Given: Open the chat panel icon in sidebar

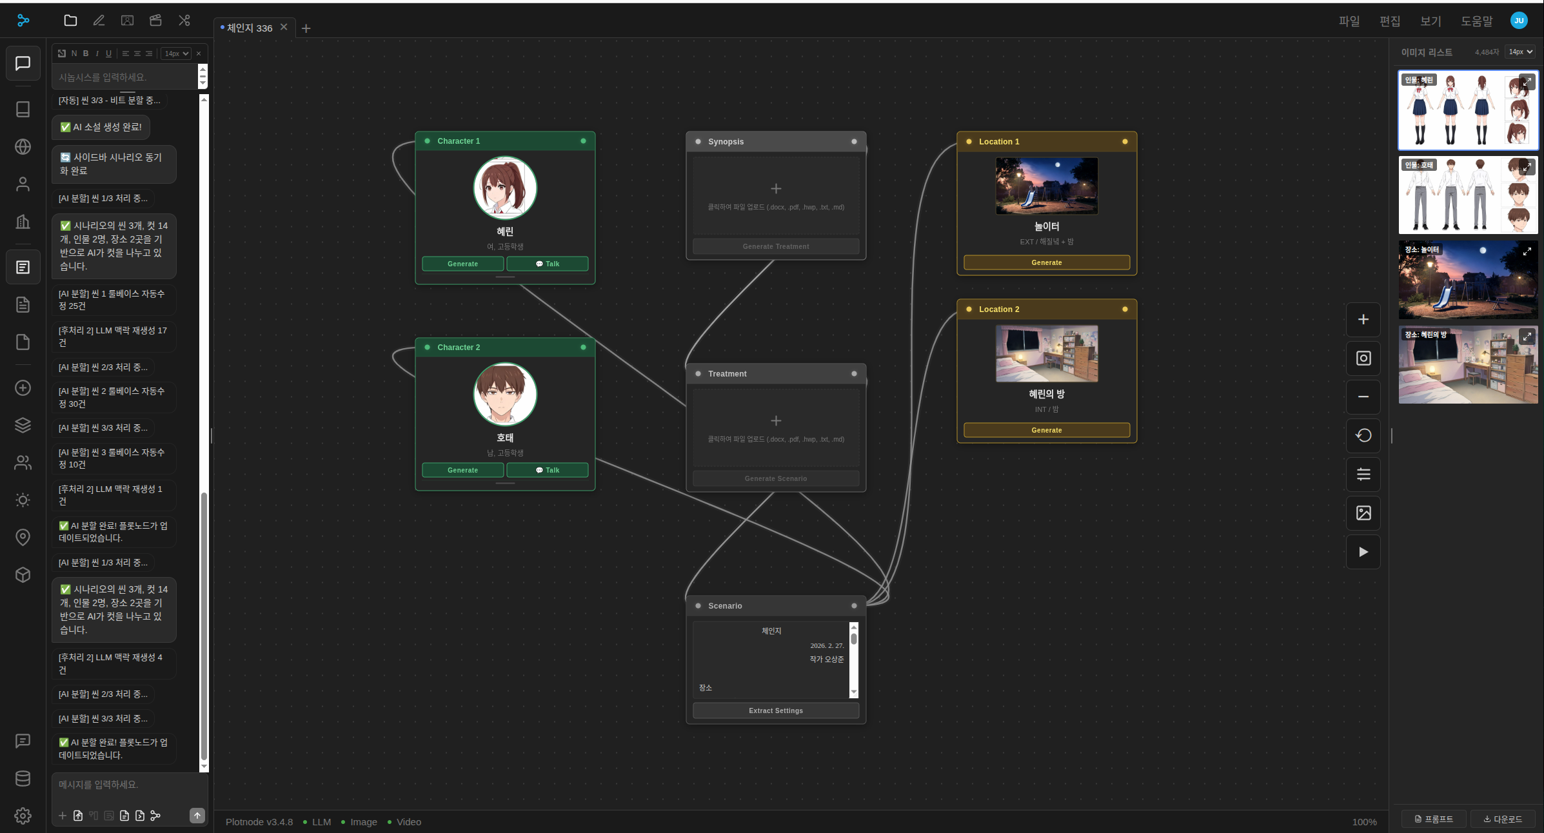Looking at the screenshot, I should click(x=23, y=63).
